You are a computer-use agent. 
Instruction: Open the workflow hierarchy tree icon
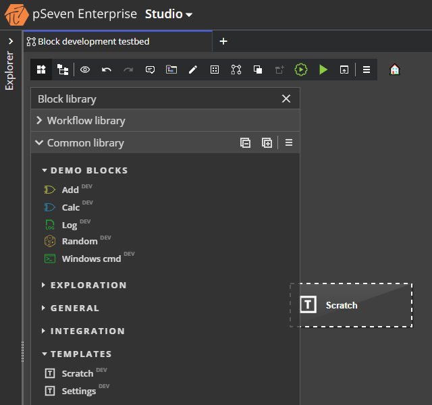pyautogui.click(x=63, y=70)
